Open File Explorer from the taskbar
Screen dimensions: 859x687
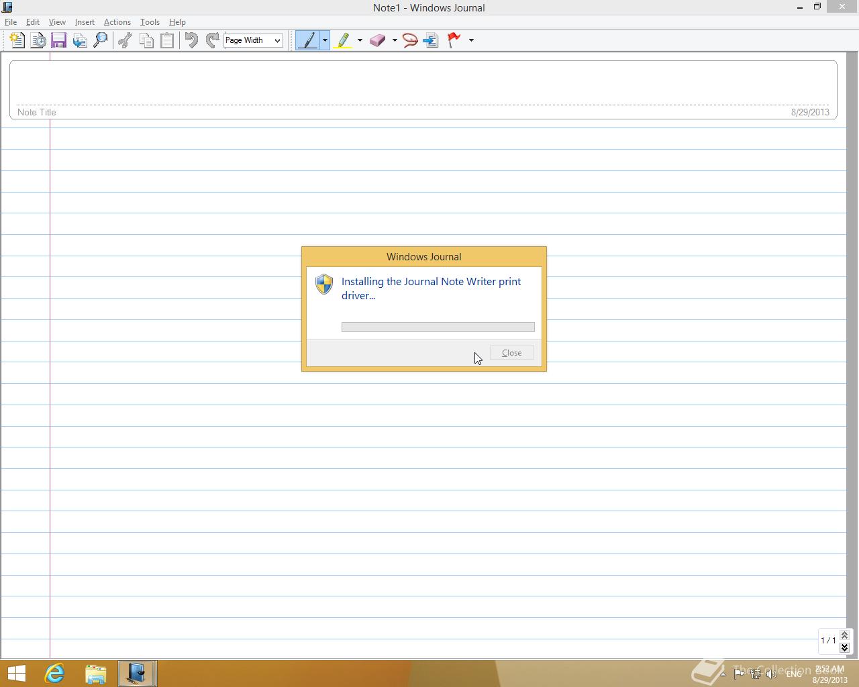(x=96, y=674)
